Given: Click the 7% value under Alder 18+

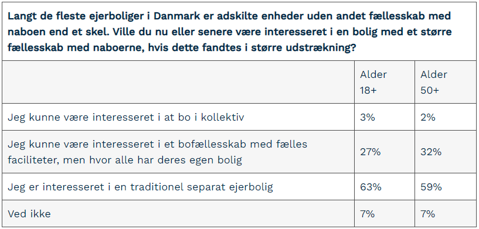Looking at the screenshot, I should pos(367,214).
